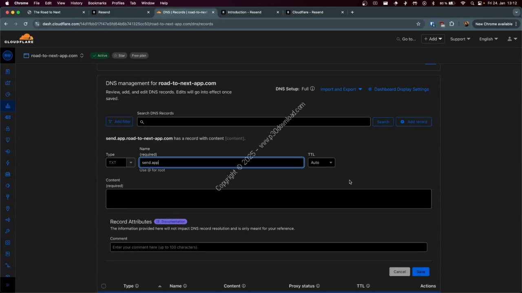Click info icon beside Type column header
The width and height of the screenshot is (522, 293).
click(137, 286)
